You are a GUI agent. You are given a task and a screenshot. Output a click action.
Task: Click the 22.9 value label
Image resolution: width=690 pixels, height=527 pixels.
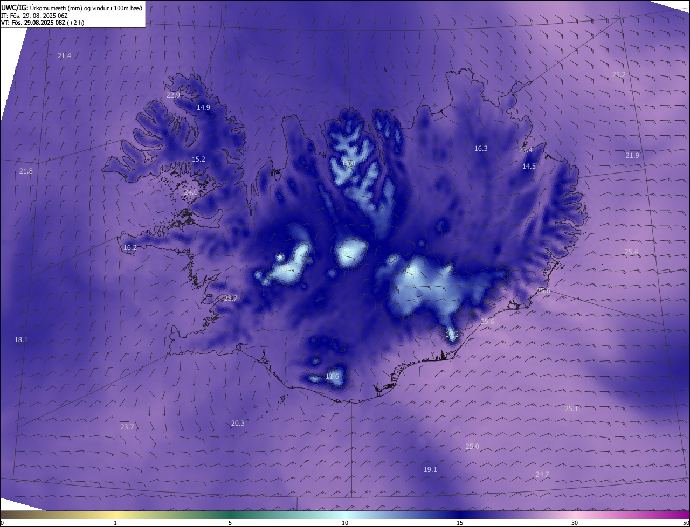173,95
